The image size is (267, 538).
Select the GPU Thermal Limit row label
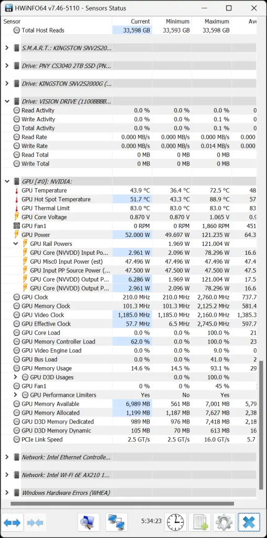click(x=46, y=208)
